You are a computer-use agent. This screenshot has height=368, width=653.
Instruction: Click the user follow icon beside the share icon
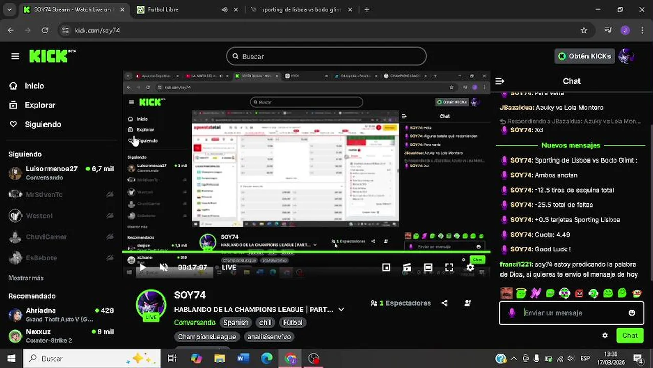point(468,303)
